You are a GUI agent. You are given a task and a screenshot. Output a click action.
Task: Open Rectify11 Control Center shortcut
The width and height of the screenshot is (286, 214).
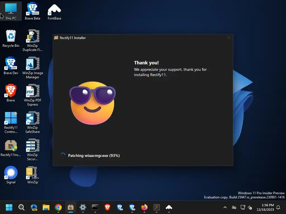11,122
